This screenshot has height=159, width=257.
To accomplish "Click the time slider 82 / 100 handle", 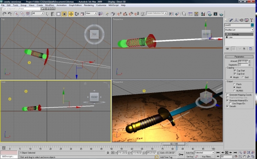I will click(174, 144).
